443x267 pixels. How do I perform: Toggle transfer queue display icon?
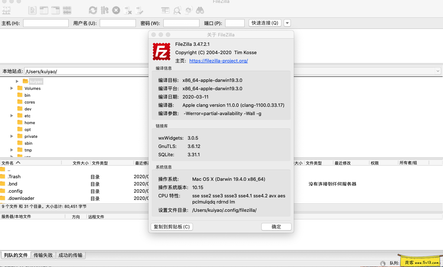click(x=67, y=10)
